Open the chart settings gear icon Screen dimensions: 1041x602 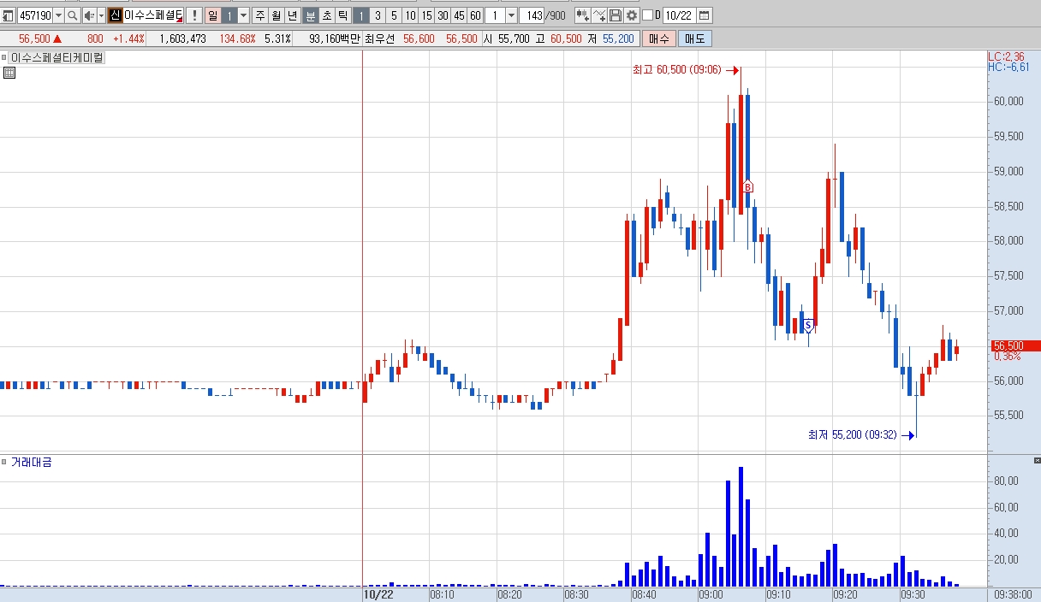click(x=632, y=15)
